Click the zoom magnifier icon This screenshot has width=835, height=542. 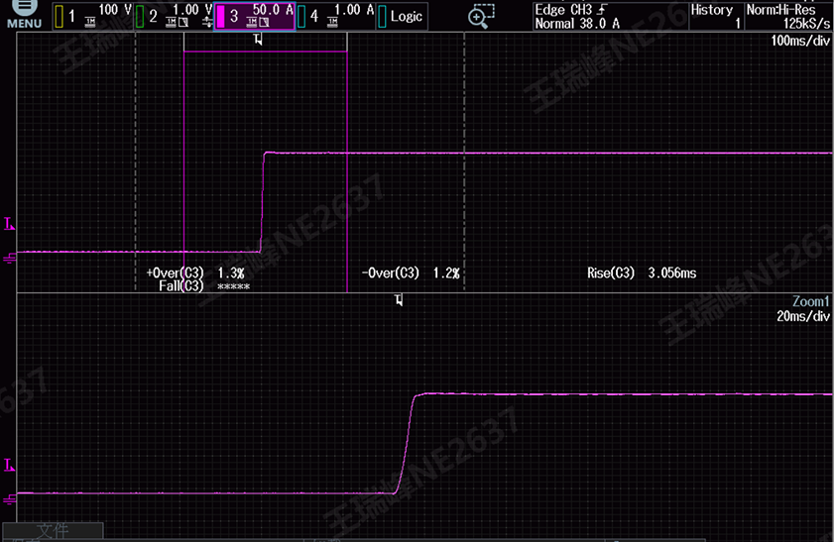(481, 16)
